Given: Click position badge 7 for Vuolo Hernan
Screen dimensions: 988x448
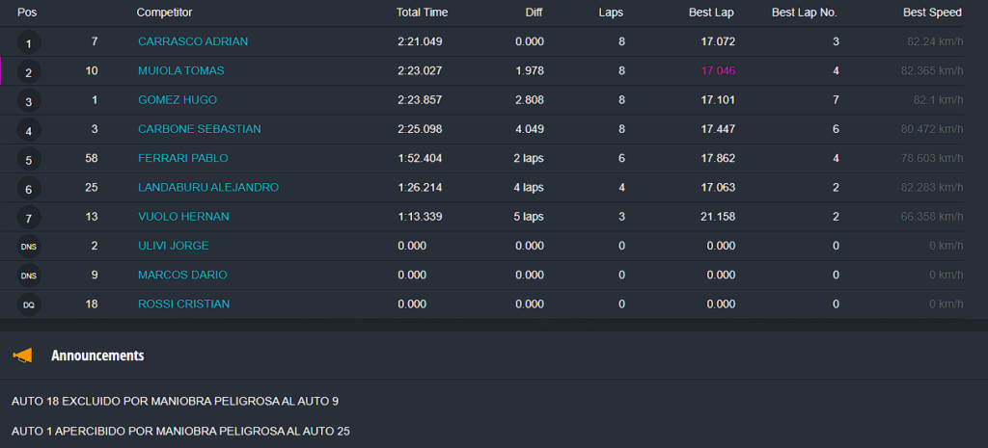Looking at the screenshot, I should coord(29,218).
